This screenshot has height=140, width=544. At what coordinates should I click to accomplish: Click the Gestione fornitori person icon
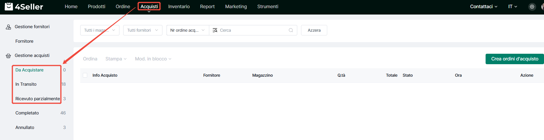pos(8,27)
